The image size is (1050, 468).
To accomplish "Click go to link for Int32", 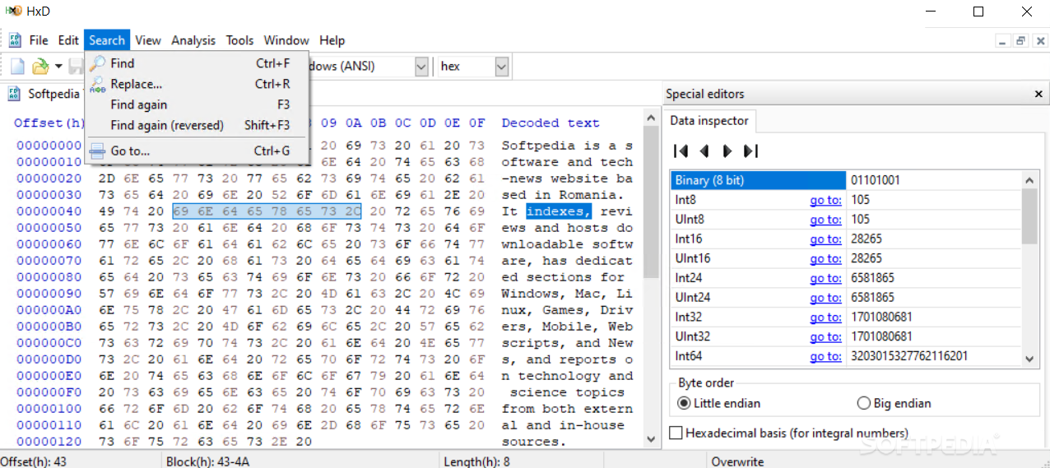I will pos(825,317).
